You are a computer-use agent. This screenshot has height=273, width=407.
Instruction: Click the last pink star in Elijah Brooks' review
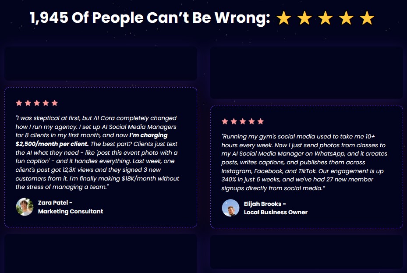261,121
